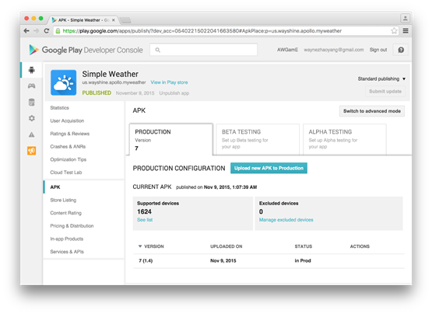This screenshot has width=432, height=314.
Task: Open Cloud Test Lab menu item
Action: point(66,173)
